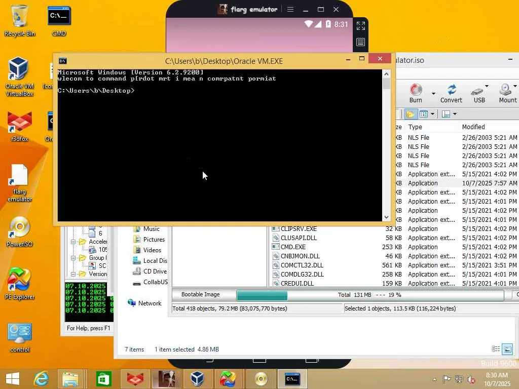
Task: Launch Internet Explorer from taskbar
Action: pyautogui.click(x=41, y=379)
